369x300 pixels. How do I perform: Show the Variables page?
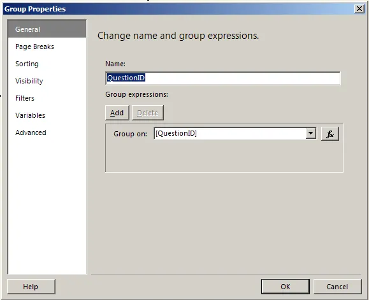(47, 115)
